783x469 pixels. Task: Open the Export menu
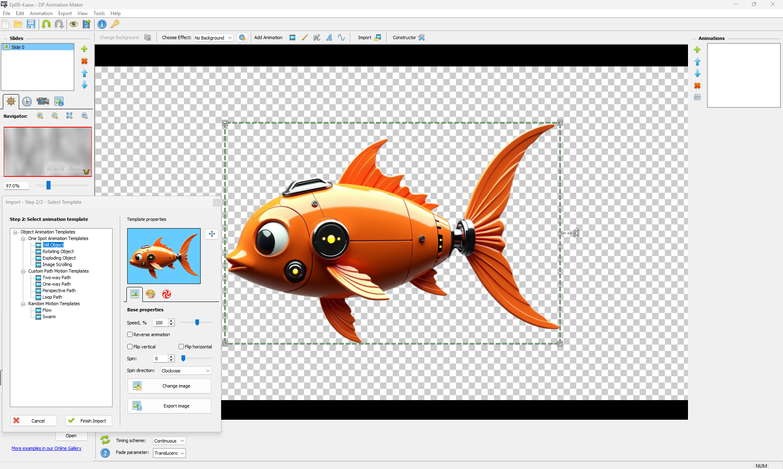[x=65, y=13]
